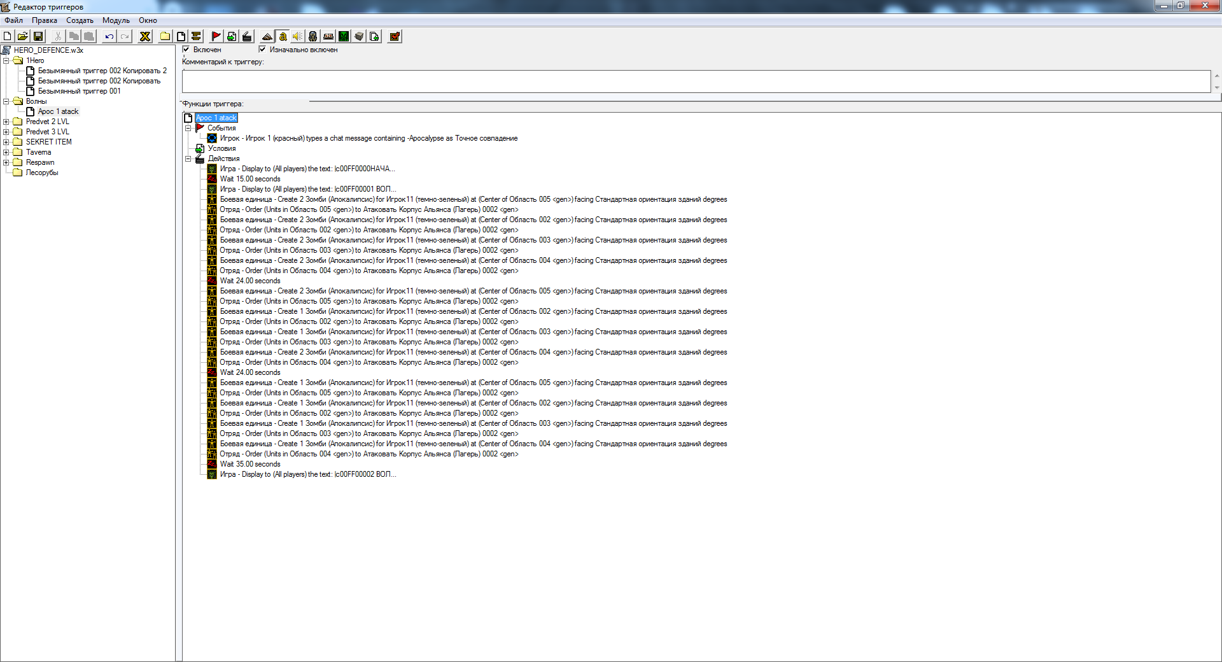Expand the Predvet 3 LVL folder
This screenshot has height=662, width=1222.
point(6,132)
